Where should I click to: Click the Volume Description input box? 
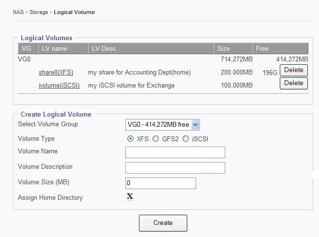click(x=175, y=168)
